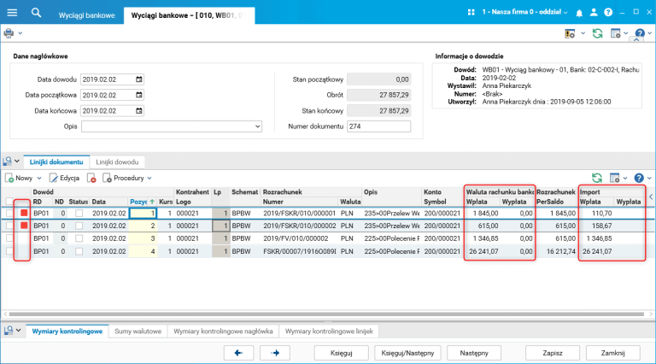Open Data dowodu calendar picker
The height and width of the screenshot is (364, 656).
(138, 79)
